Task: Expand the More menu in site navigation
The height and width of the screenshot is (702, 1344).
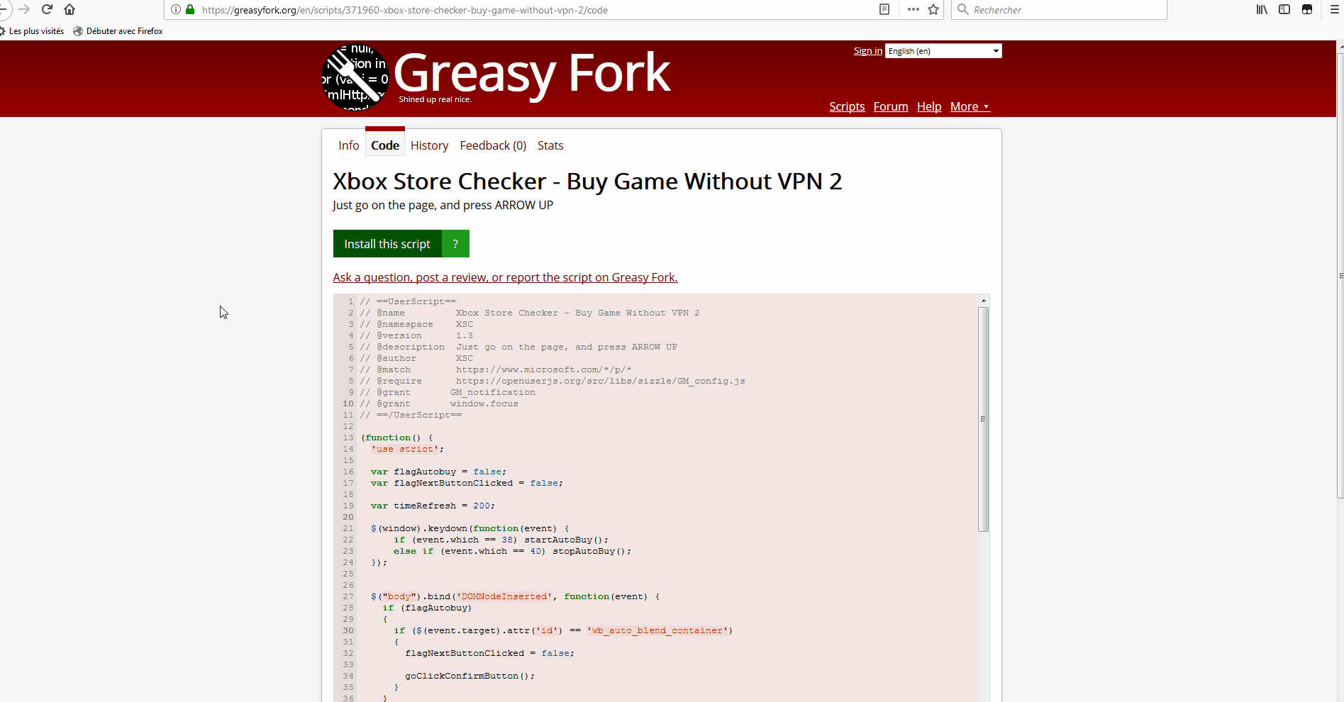Action: pyautogui.click(x=970, y=106)
